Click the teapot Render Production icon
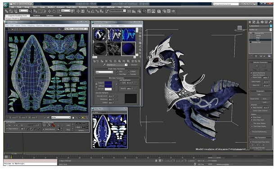 [x=173, y=11]
